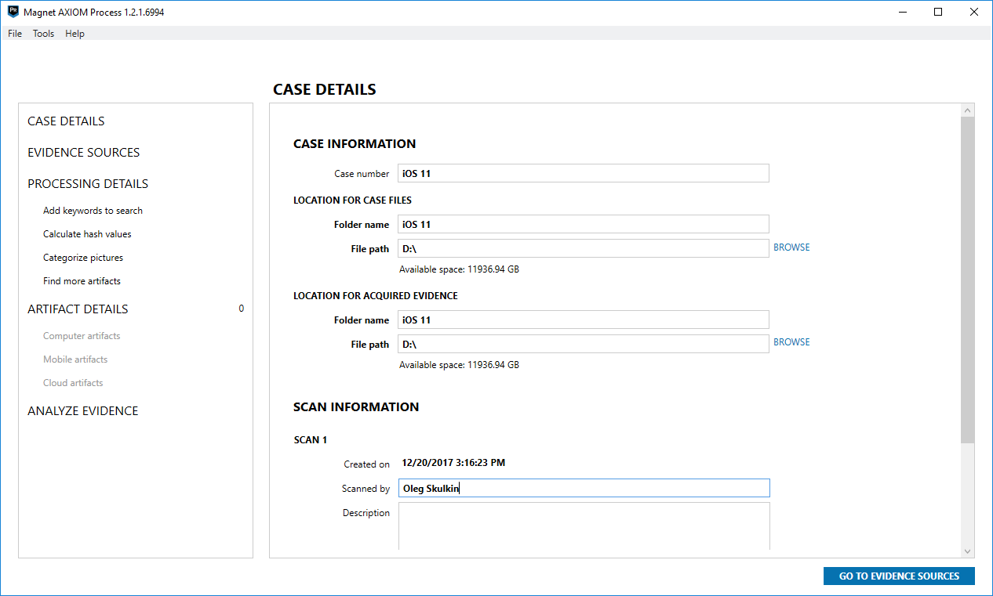Click the Scanned by text field
993x596 pixels.
coord(583,488)
